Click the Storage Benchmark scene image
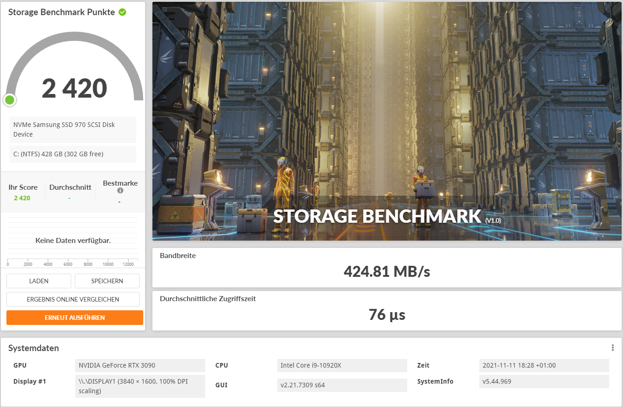 point(387,121)
